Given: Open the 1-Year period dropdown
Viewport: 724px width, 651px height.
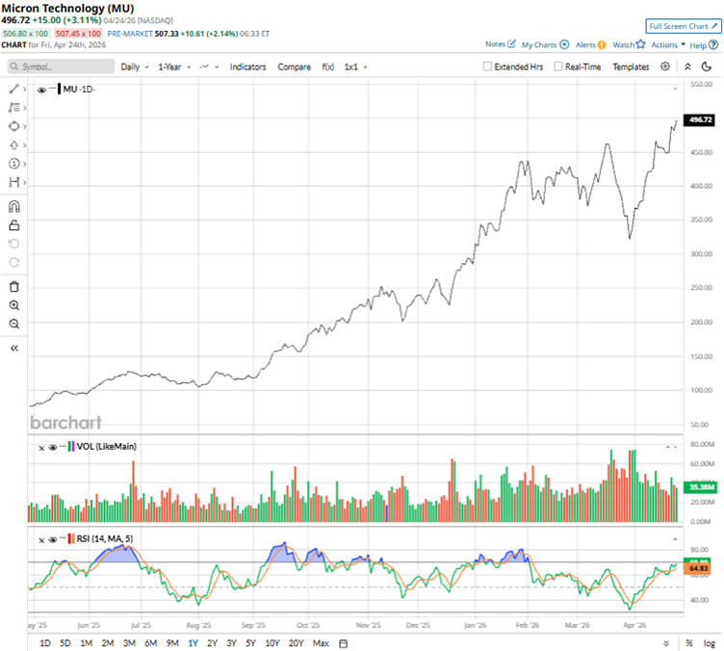Looking at the screenshot, I should [174, 67].
